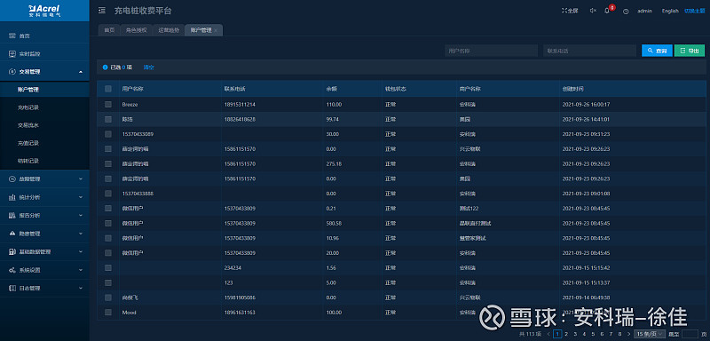Open the notifications bell icon
Image resolution: width=710 pixels, height=341 pixels.
[607, 11]
